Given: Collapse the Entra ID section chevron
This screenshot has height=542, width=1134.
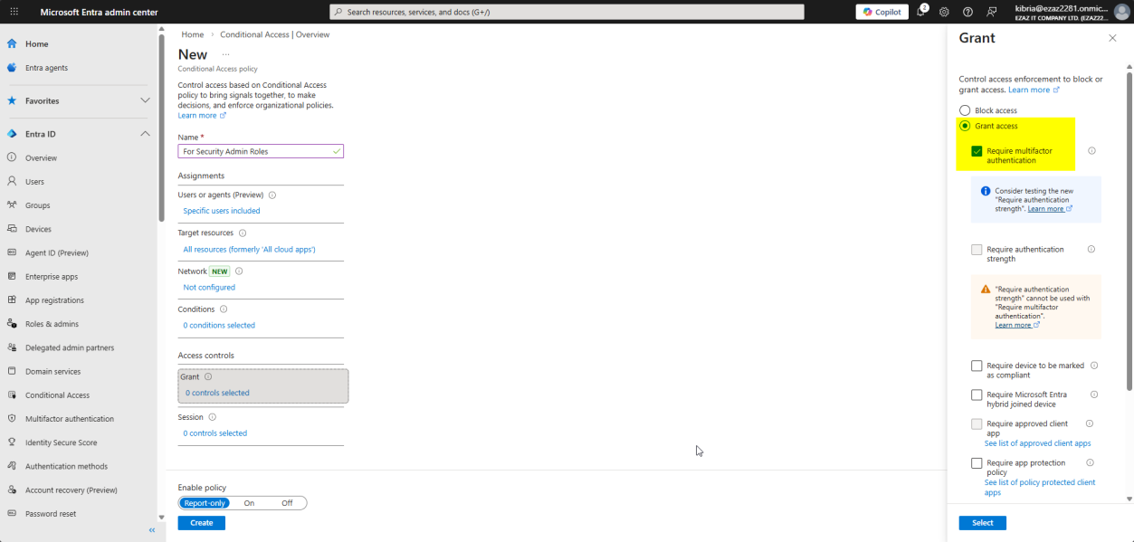Looking at the screenshot, I should 145,134.
